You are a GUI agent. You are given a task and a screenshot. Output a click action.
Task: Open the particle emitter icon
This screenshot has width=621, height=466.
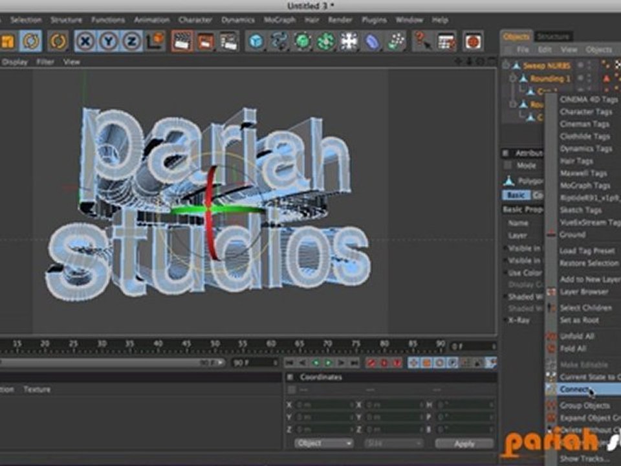click(x=396, y=41)
